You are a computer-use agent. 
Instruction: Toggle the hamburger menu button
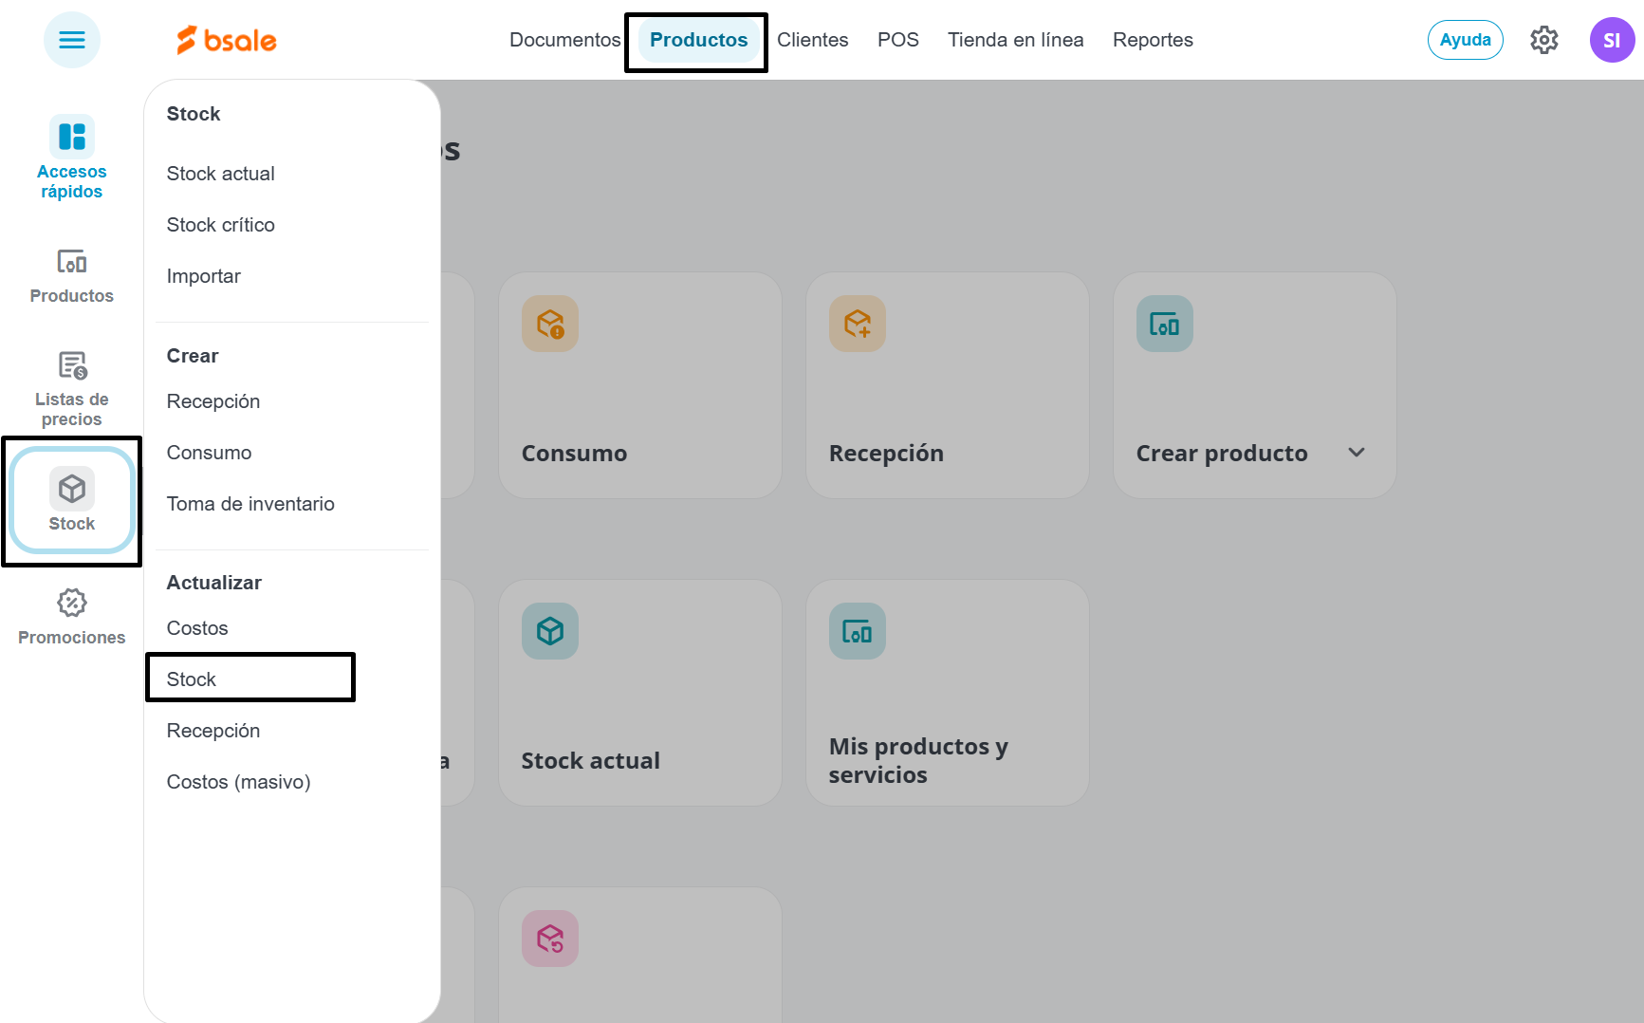[72, 40]
